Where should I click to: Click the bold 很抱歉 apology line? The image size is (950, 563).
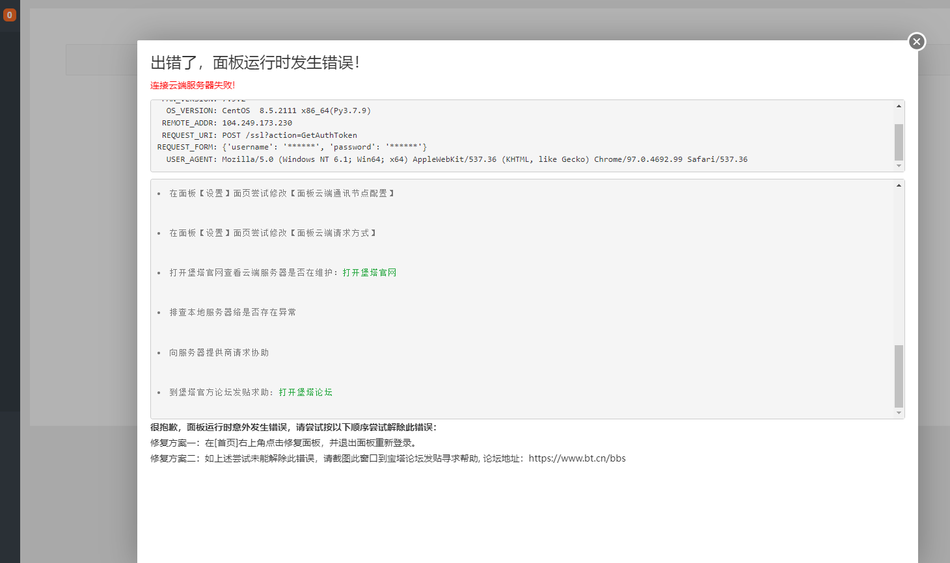point(293,427)
